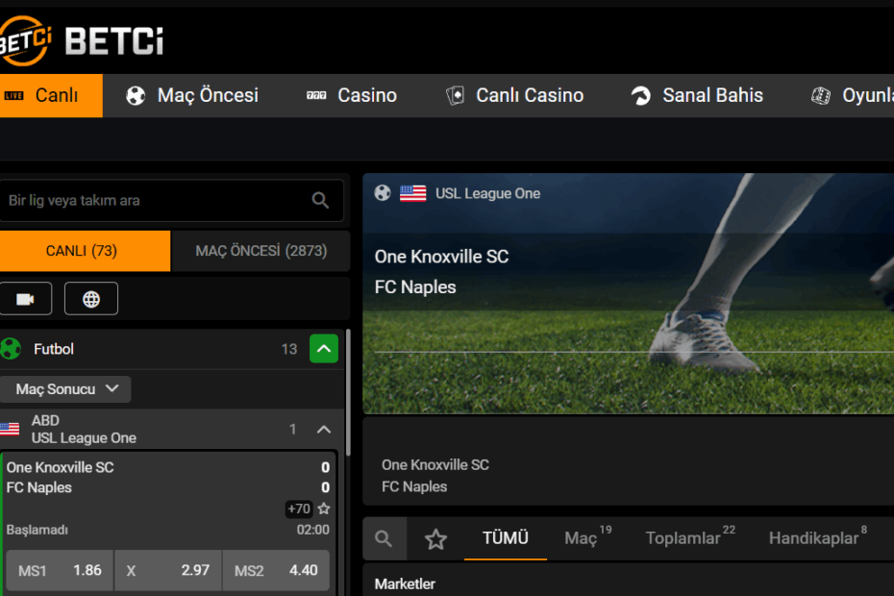Screen dimensions: 894x596
Task: Select the ABD USL League One row
Action: click(x=171, y=429)
